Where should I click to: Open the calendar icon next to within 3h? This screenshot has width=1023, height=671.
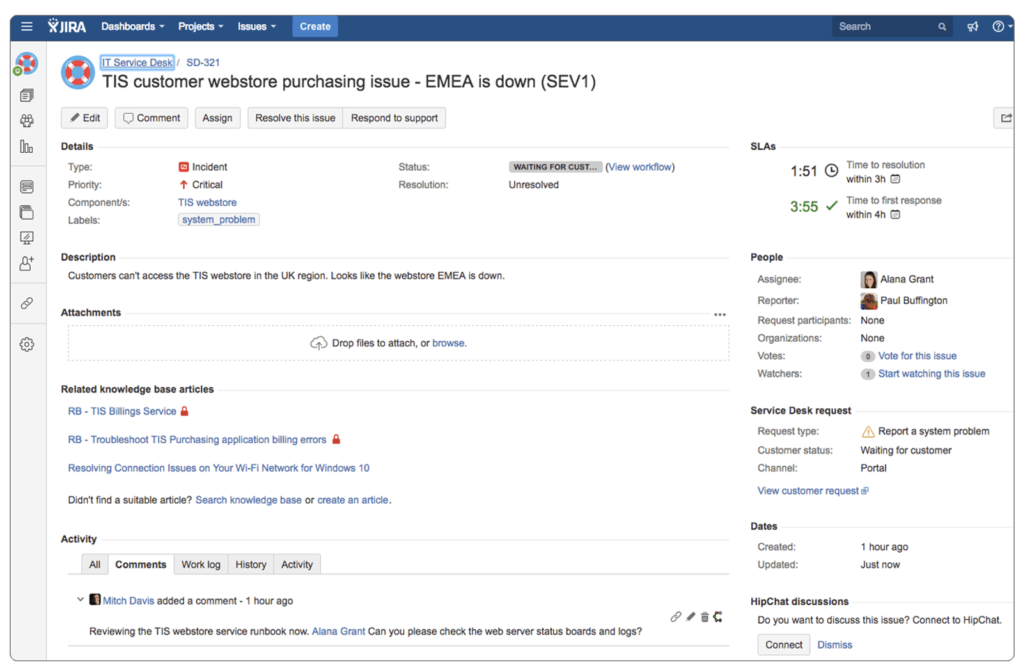[895, 179]
